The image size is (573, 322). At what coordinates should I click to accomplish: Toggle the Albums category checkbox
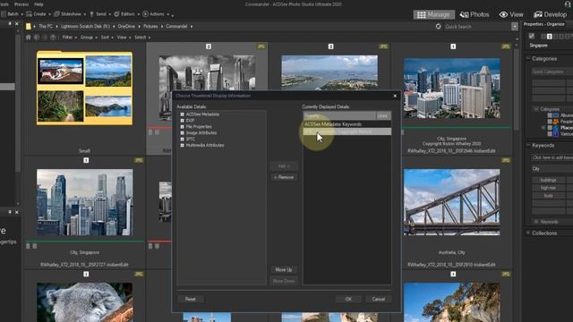click(550, 115)
